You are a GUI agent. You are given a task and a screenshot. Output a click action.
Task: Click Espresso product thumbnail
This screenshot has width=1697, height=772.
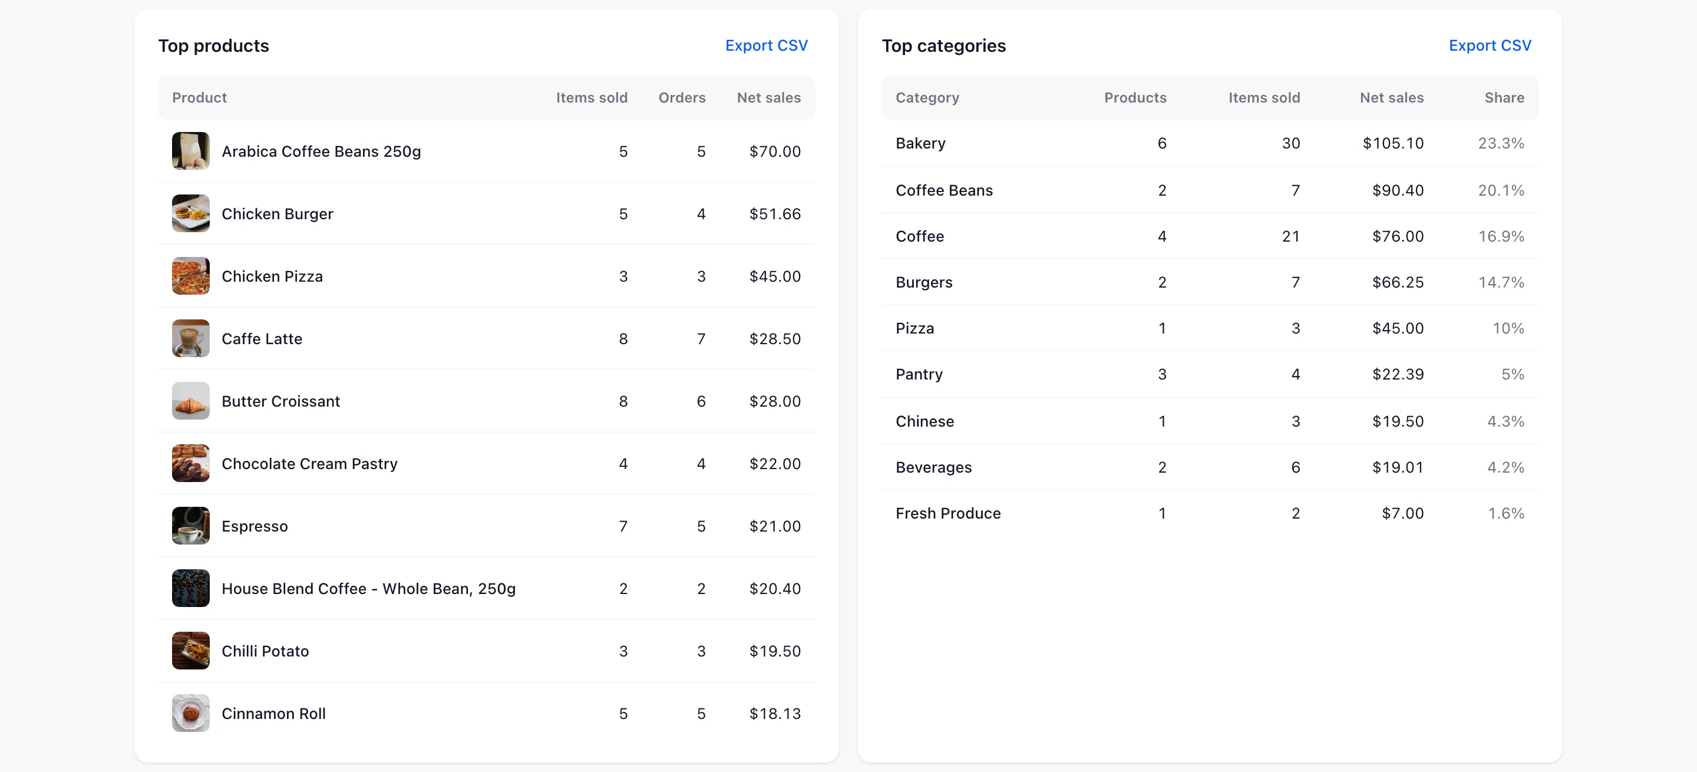(x=190, y=526)
